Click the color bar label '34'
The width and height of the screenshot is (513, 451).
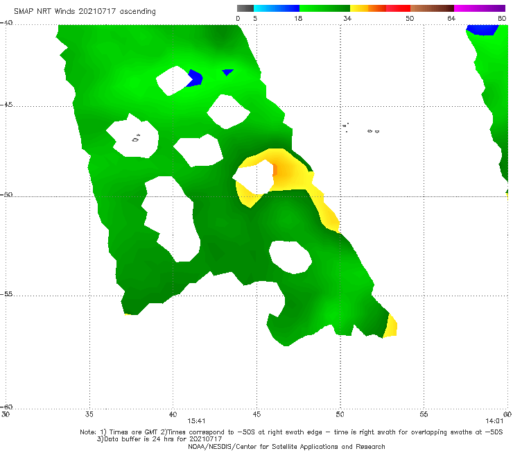pyautogui.click(x=347, y=19)
